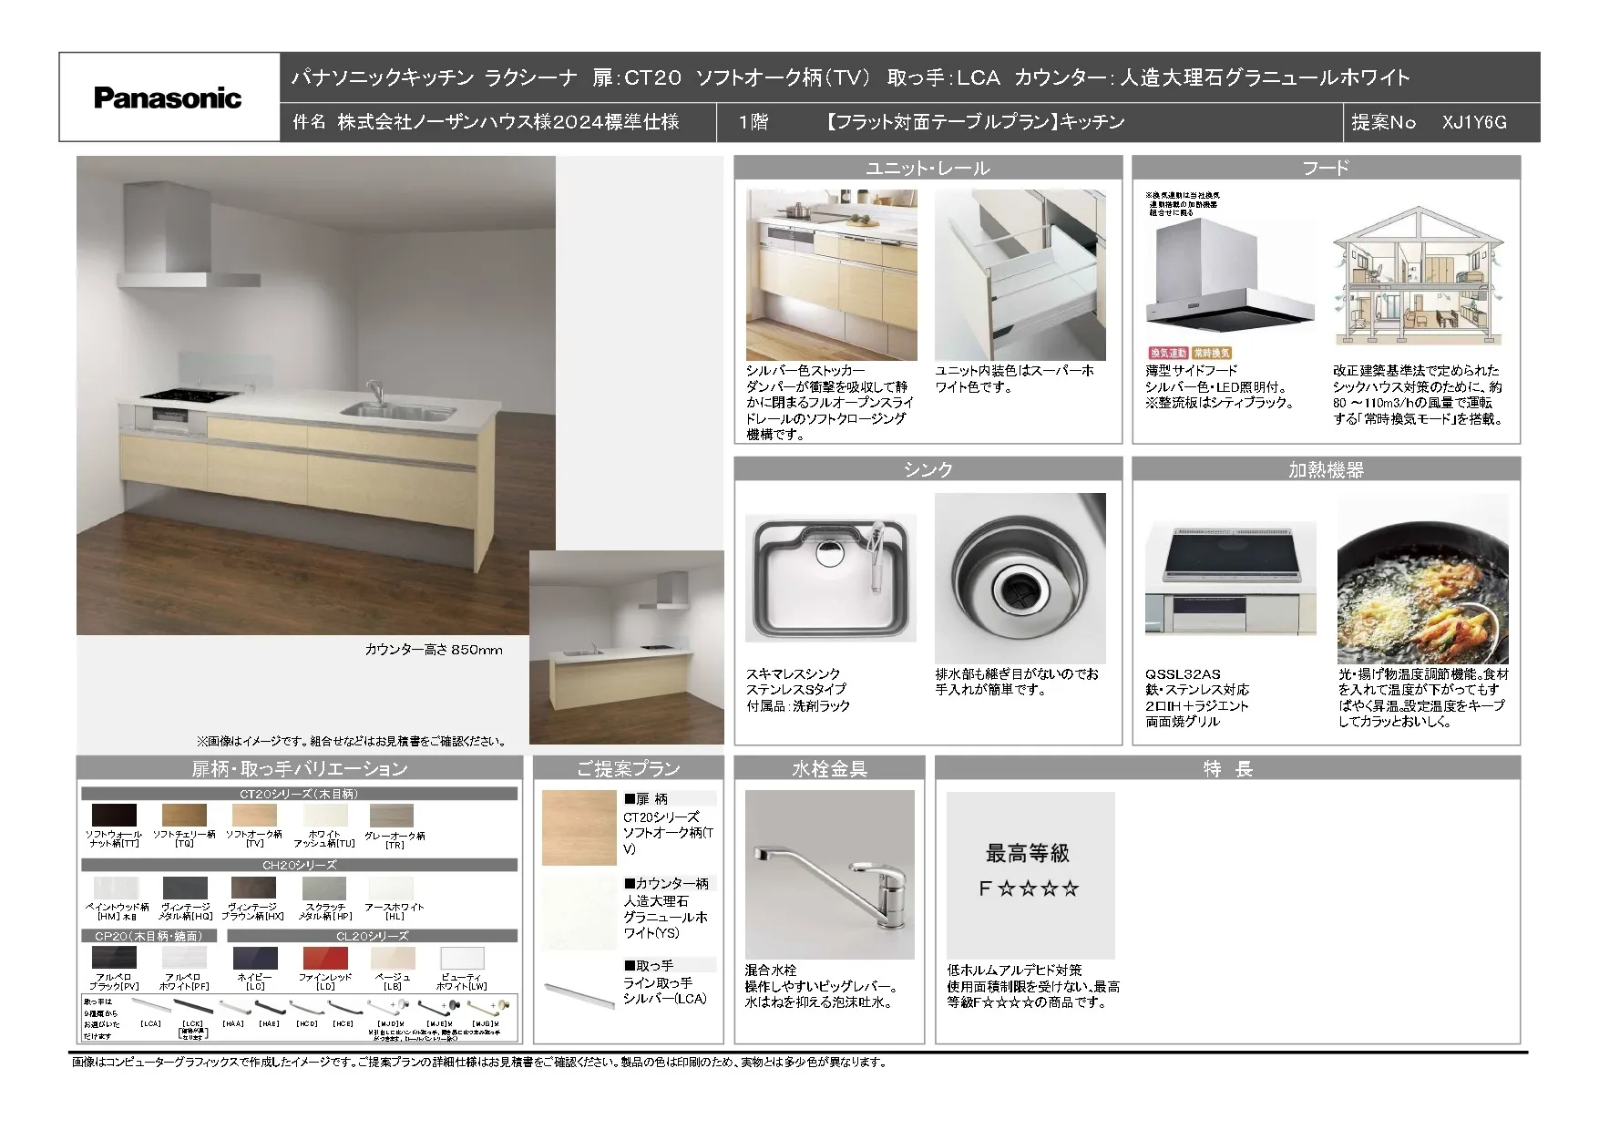Select the ソフトチェリー柄 [TQ] swatch
Image resolution: width=1599 pixels, height=1130 pixels.
184,815
